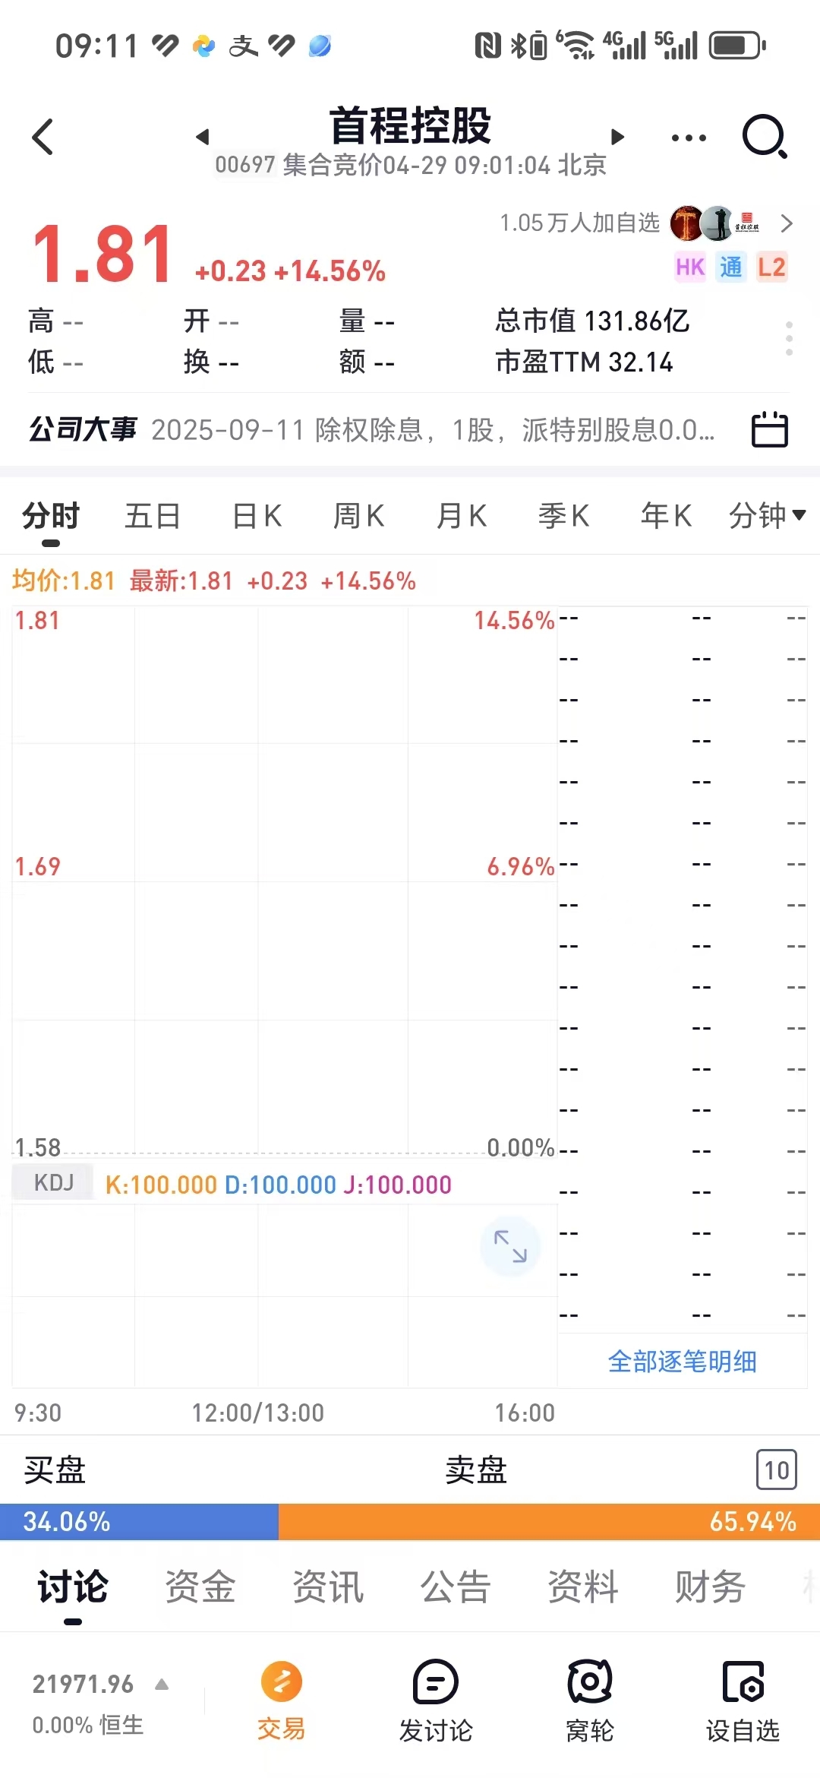Open the company events calendar icon
This screenshot has height=1778, width=820.
pyautogui.click(x=769, y=429)
